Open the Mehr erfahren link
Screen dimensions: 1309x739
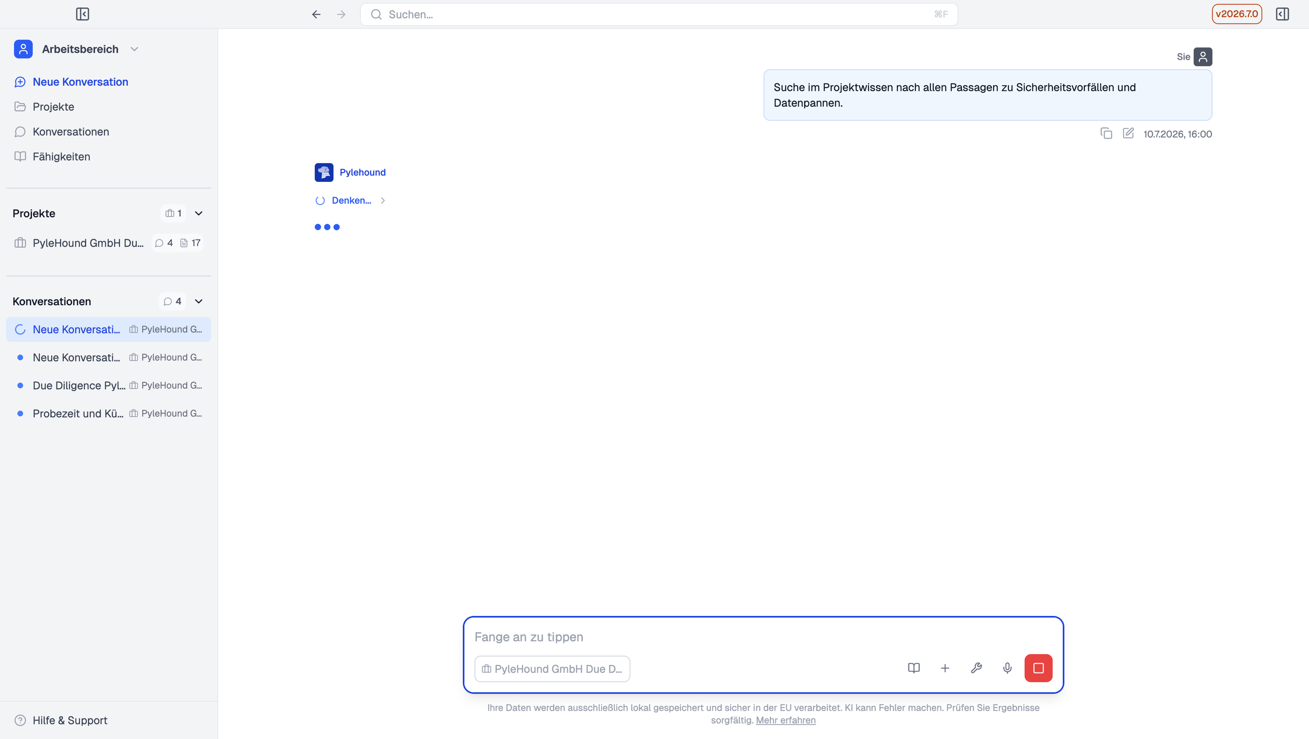point(786,720)
